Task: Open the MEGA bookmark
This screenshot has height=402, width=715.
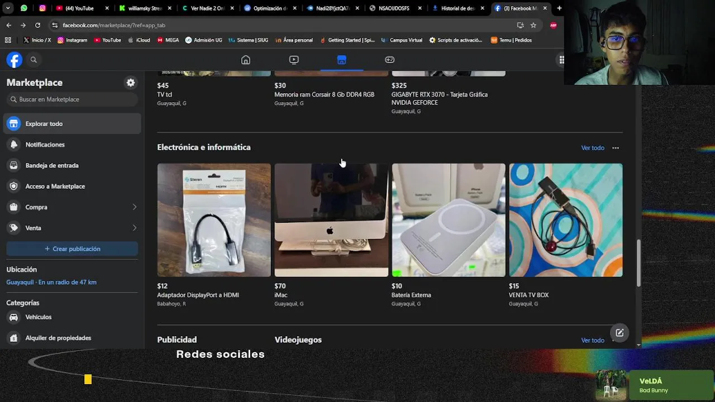Action: pos(168,40)
